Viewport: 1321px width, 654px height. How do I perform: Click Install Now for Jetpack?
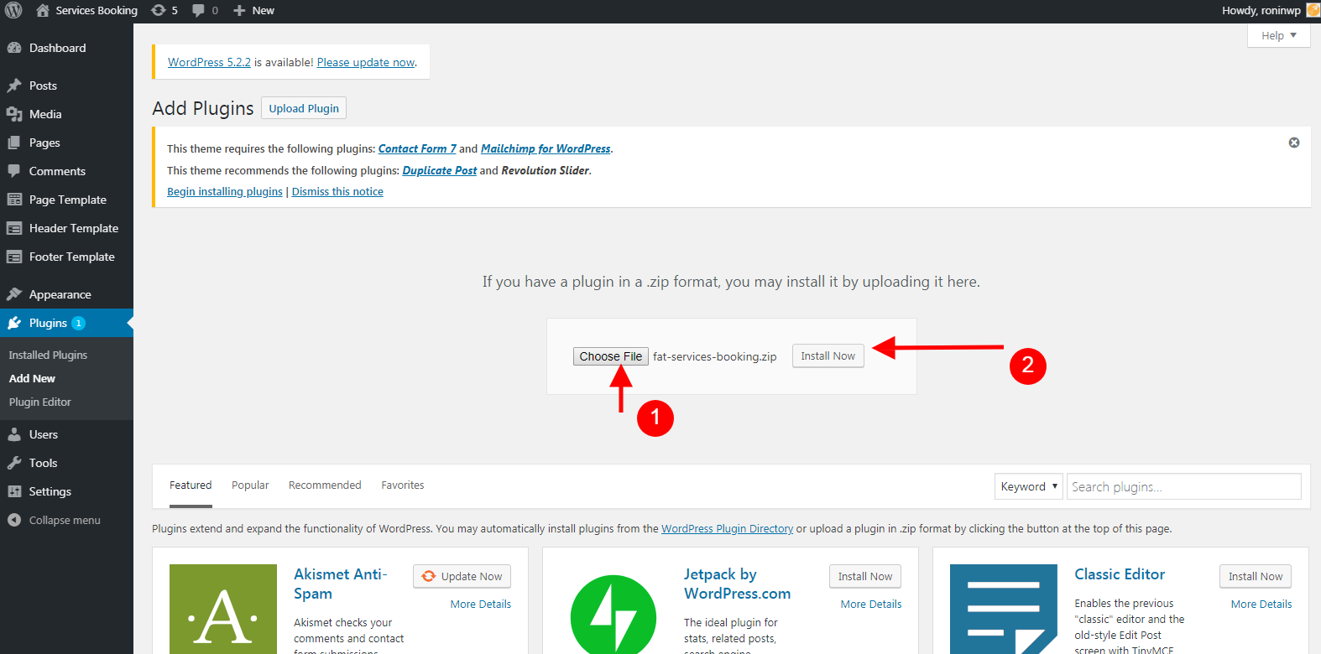tap(865, 576)
